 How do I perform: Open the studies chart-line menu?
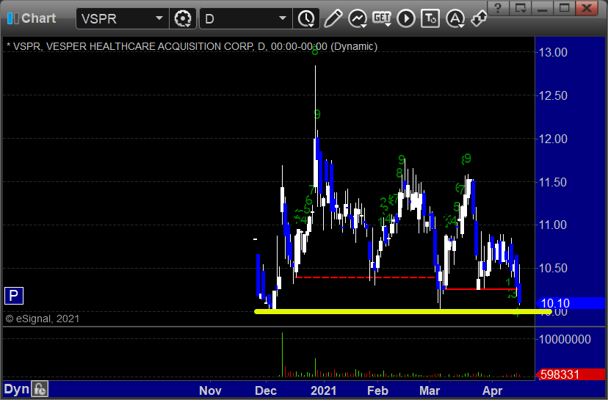click(x=357, y=18)
